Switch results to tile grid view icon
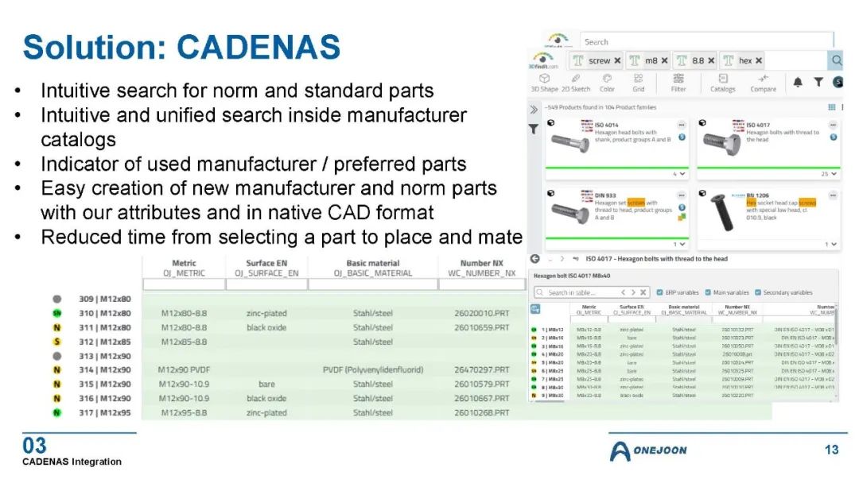 click(x=832, y=107)
